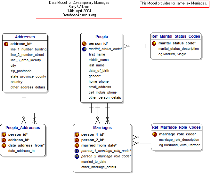
Task: Click the same-sex Marriages note box
Action: pyautogui.click(x=174, y=4)
